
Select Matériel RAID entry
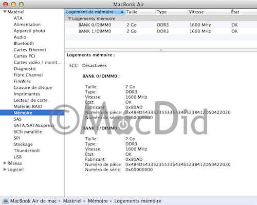click(28, 106)
